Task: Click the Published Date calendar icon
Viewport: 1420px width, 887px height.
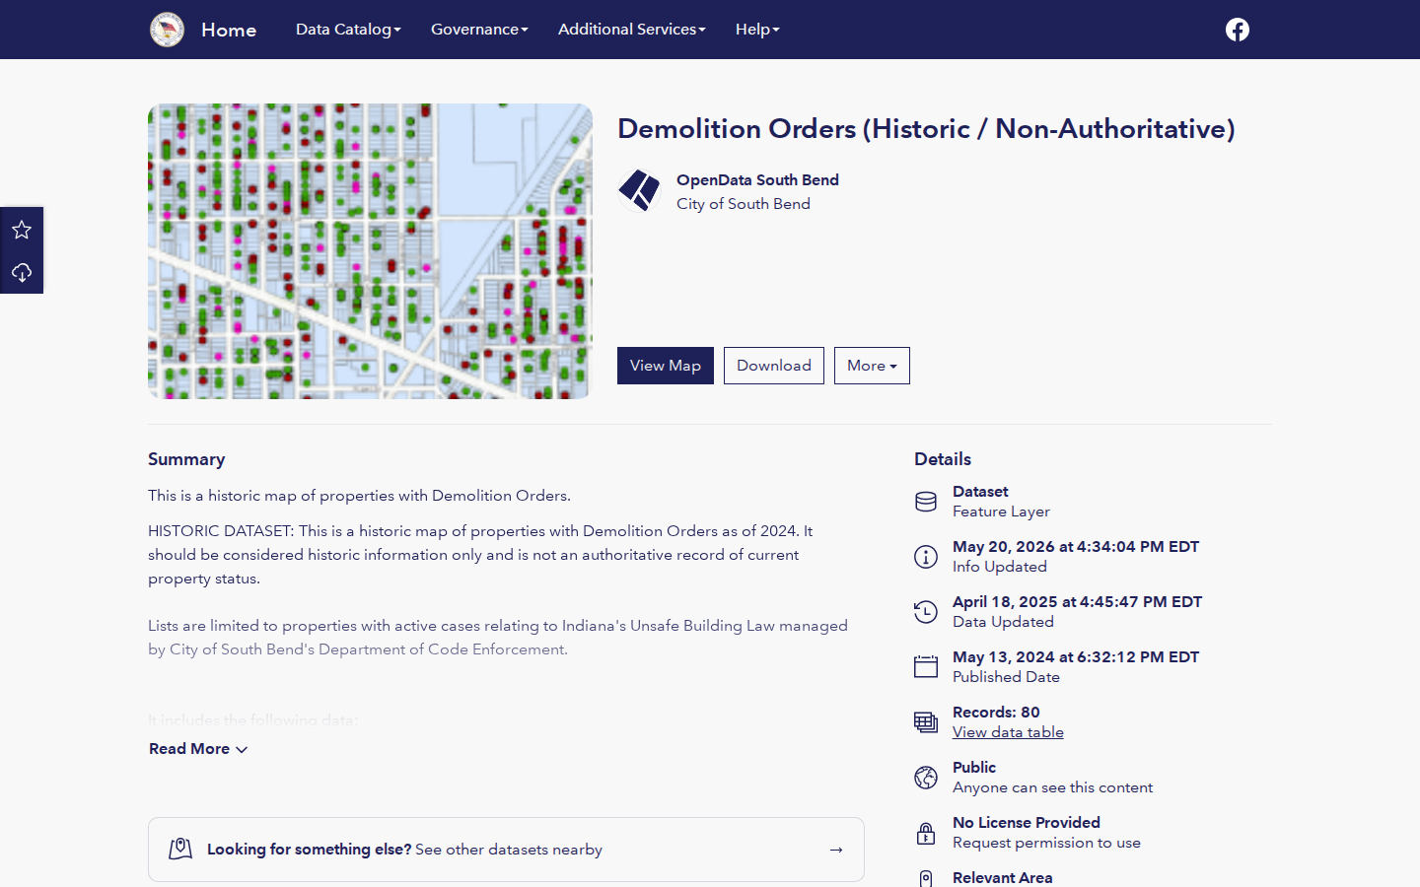Action: (x=926, y=667)
